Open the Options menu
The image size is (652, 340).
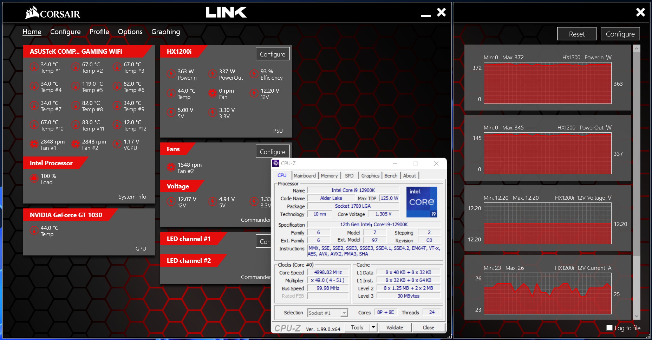click(x=130, y=32)
